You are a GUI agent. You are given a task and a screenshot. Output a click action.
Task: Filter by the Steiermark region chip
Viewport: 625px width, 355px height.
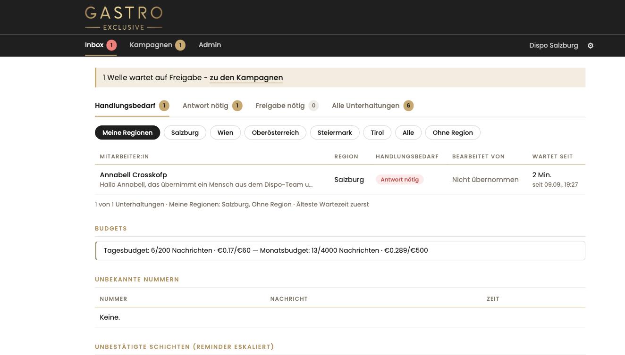click(335, 132)
